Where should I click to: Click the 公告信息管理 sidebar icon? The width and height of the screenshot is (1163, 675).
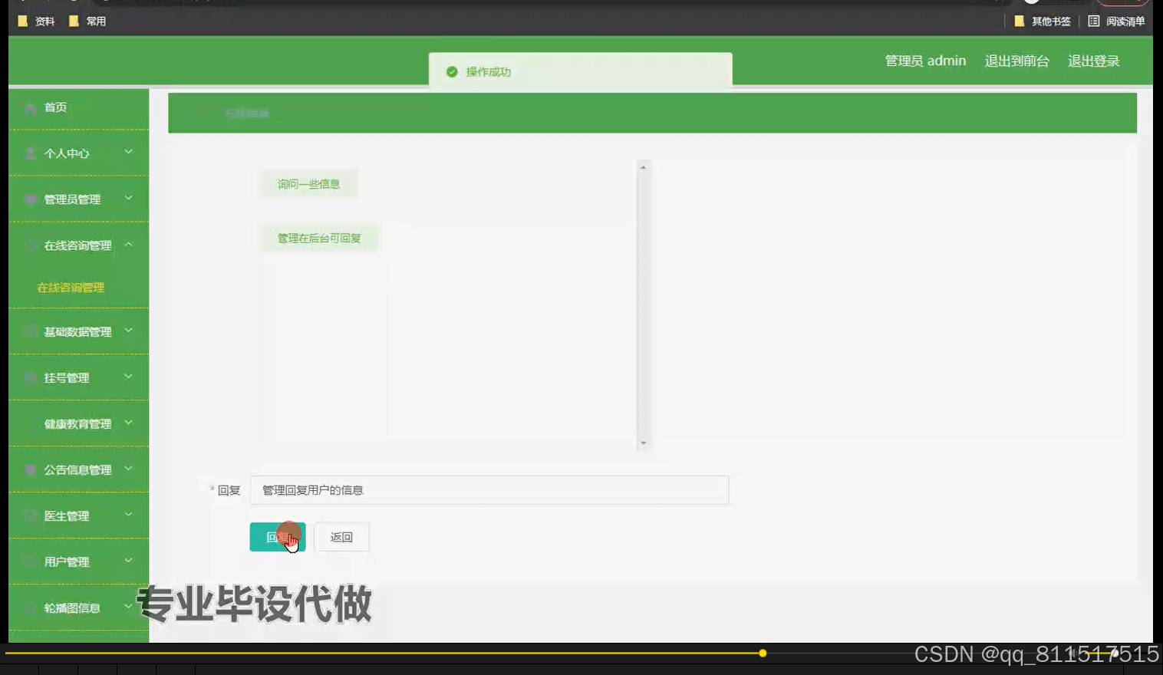click(x=30, y=469)
